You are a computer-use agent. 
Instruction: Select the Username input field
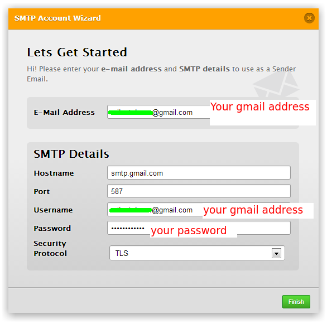155,210
